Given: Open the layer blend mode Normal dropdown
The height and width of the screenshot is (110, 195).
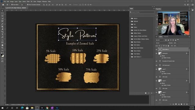Looking at the screenshot, I should click(x=162, y=43).
